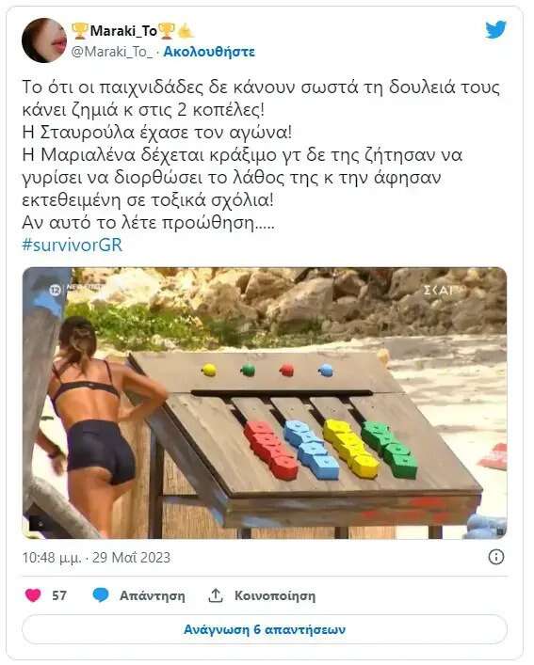Click the Απάντηση reply label
This screenshot has width=534, height=665.
[x=152, y=595]
